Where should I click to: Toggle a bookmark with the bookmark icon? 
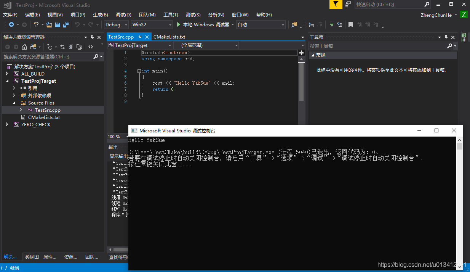point(350,24)
